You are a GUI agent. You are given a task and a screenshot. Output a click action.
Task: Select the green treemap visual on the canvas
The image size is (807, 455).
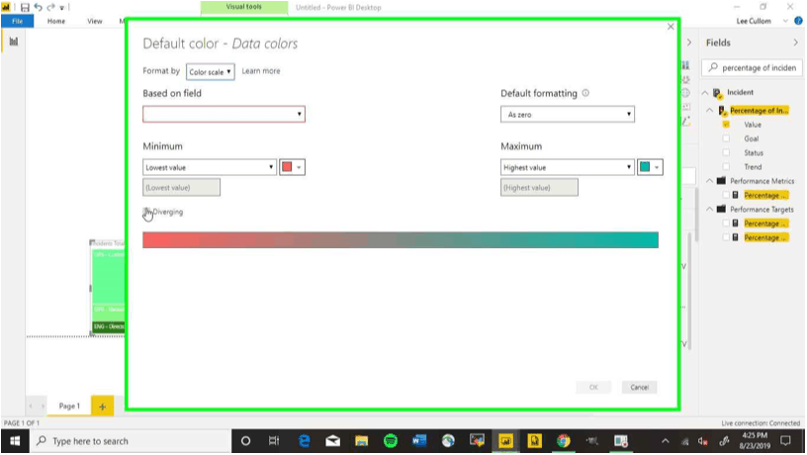(x=108, y=288)
